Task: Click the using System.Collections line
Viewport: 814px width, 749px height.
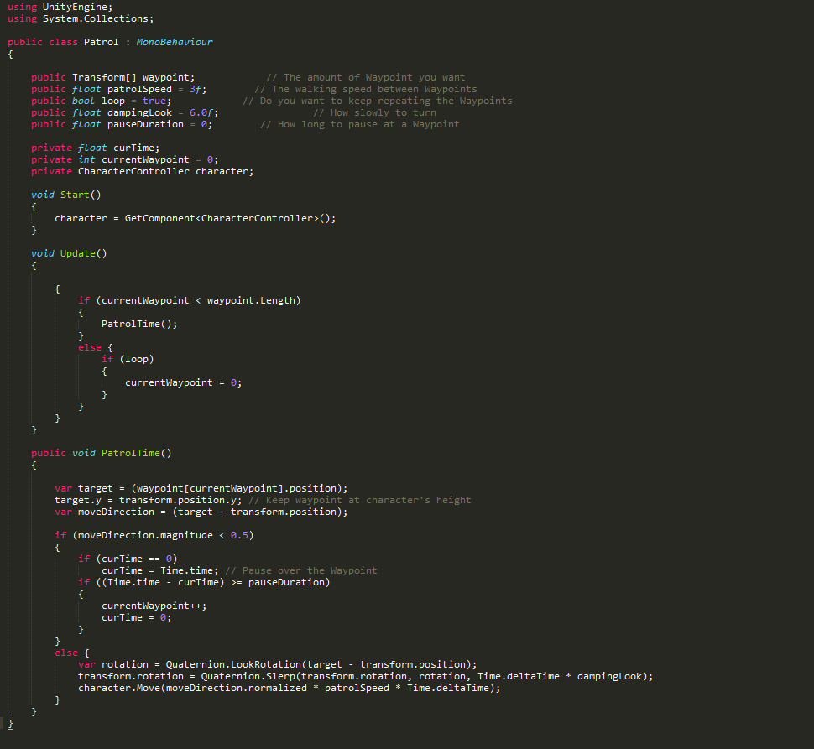Action: pos(80,18)
